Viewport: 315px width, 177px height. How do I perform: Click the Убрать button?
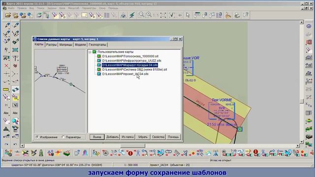(143, 137)
